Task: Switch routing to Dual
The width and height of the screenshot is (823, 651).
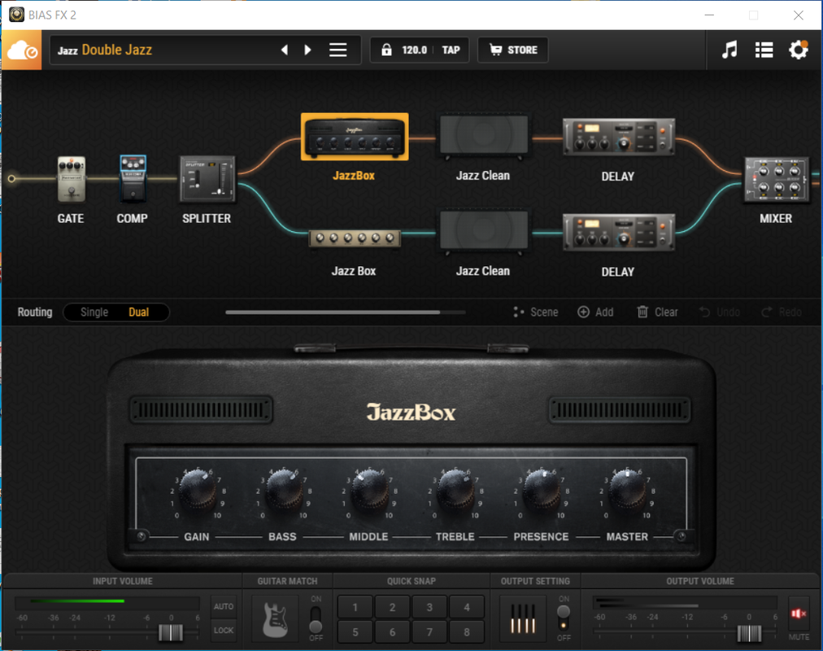Action: [138, 312]
